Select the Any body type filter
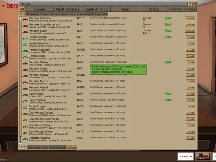Image resolution: width=216 pixels, height=162 pixels. [22, 14]
